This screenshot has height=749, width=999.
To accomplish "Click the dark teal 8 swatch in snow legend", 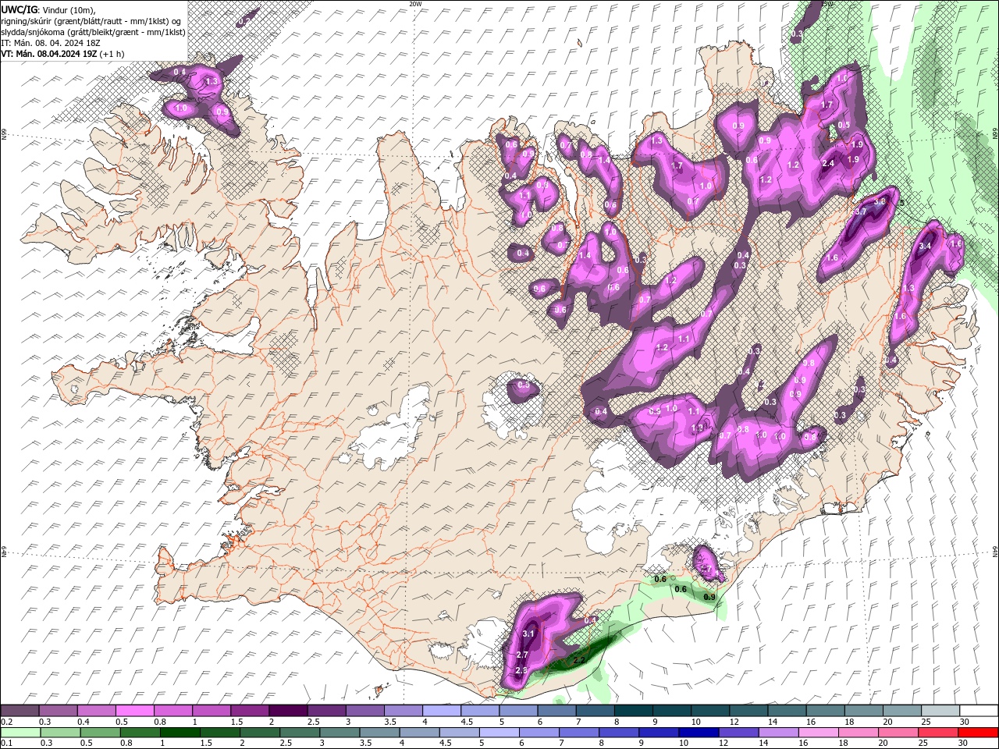I will pos(632,711).
